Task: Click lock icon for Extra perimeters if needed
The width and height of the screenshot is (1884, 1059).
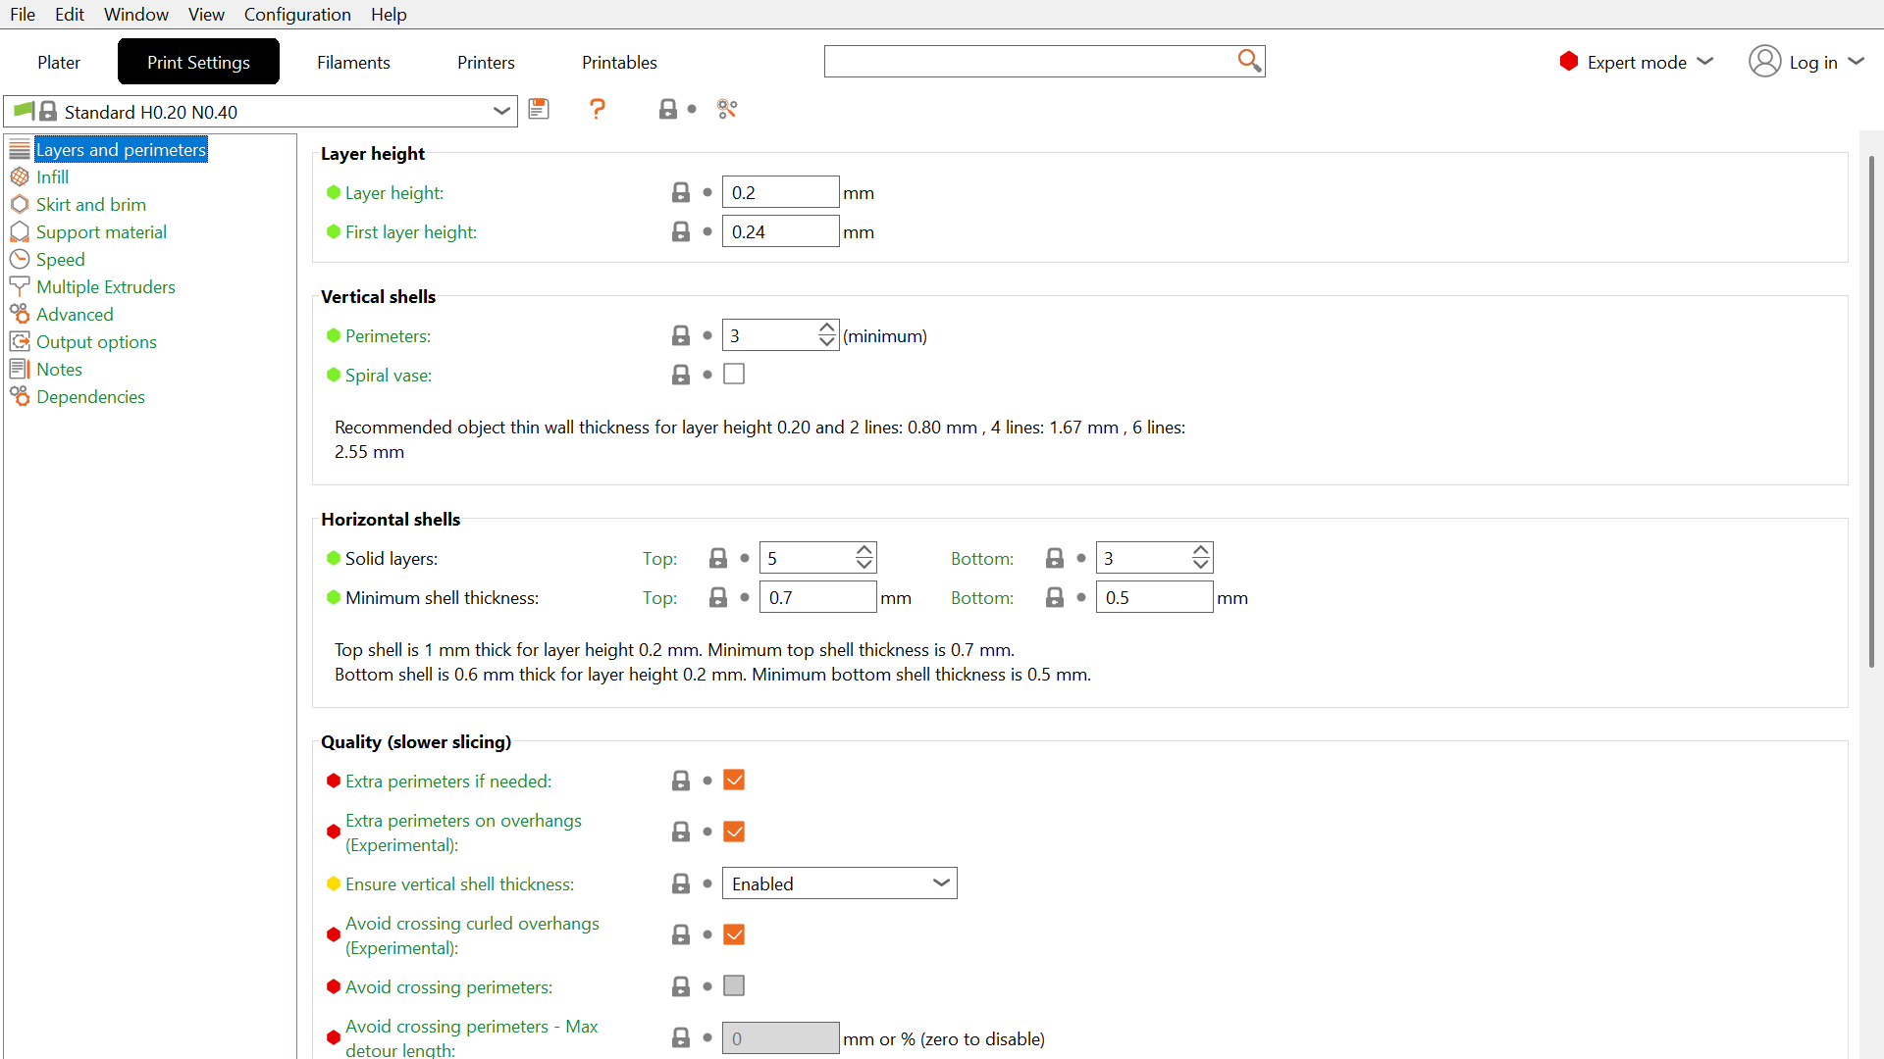Action: 681,781
